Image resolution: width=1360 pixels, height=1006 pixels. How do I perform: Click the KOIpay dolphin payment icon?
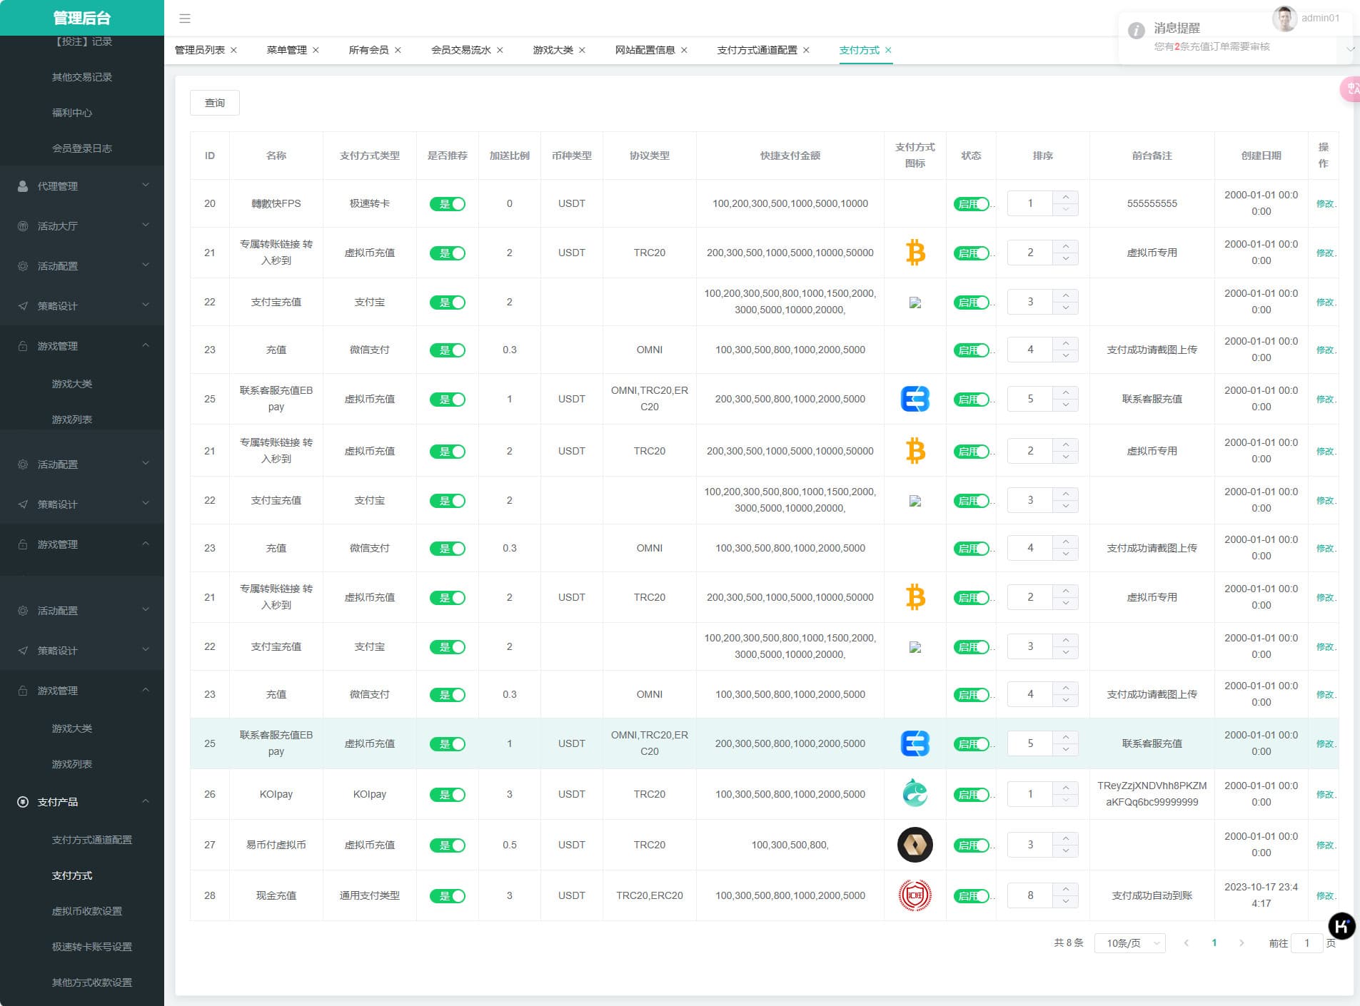915,793
